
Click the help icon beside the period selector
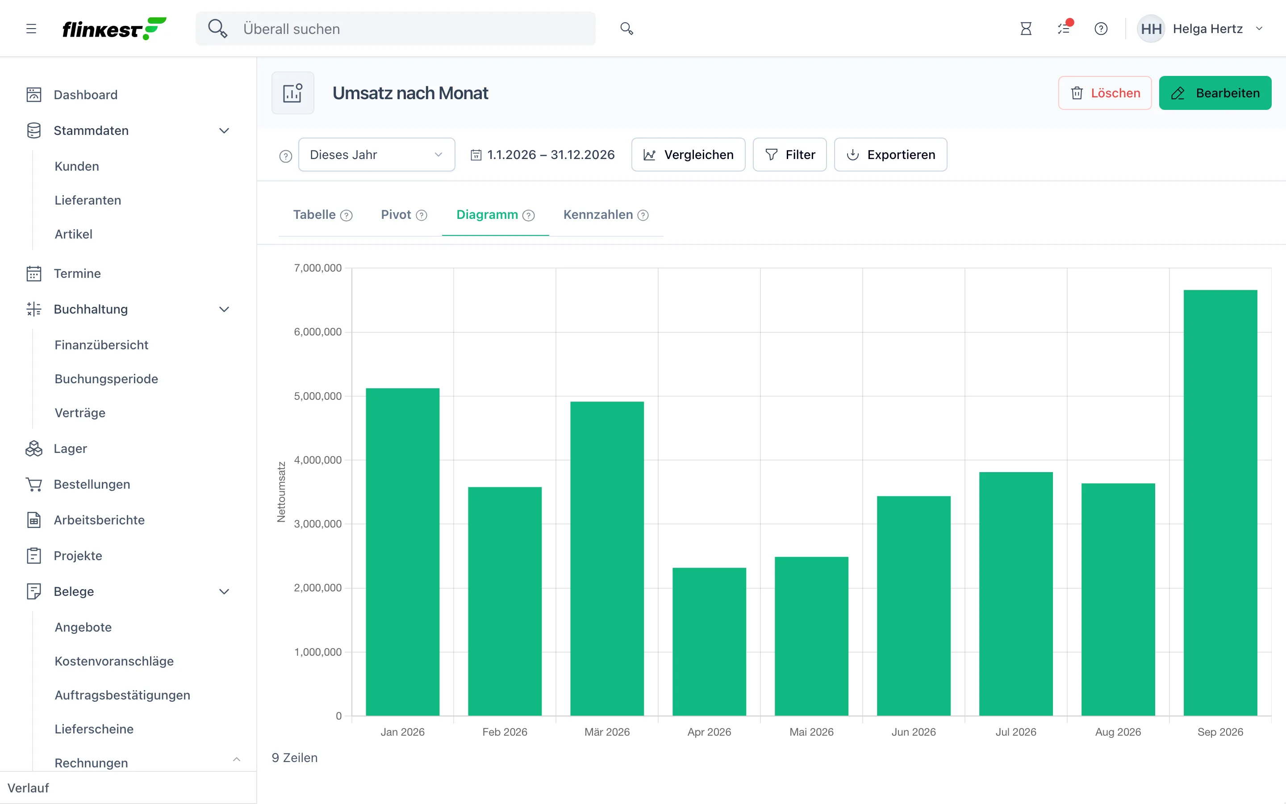coord(286,156)
